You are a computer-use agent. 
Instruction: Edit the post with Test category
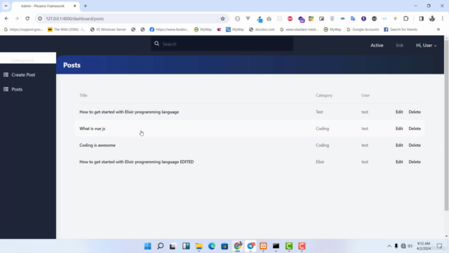pos(399,112)
